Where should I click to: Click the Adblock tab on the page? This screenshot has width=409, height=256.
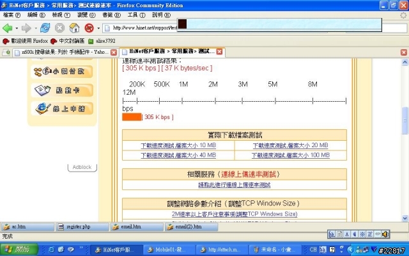click(x=82, y=167)
